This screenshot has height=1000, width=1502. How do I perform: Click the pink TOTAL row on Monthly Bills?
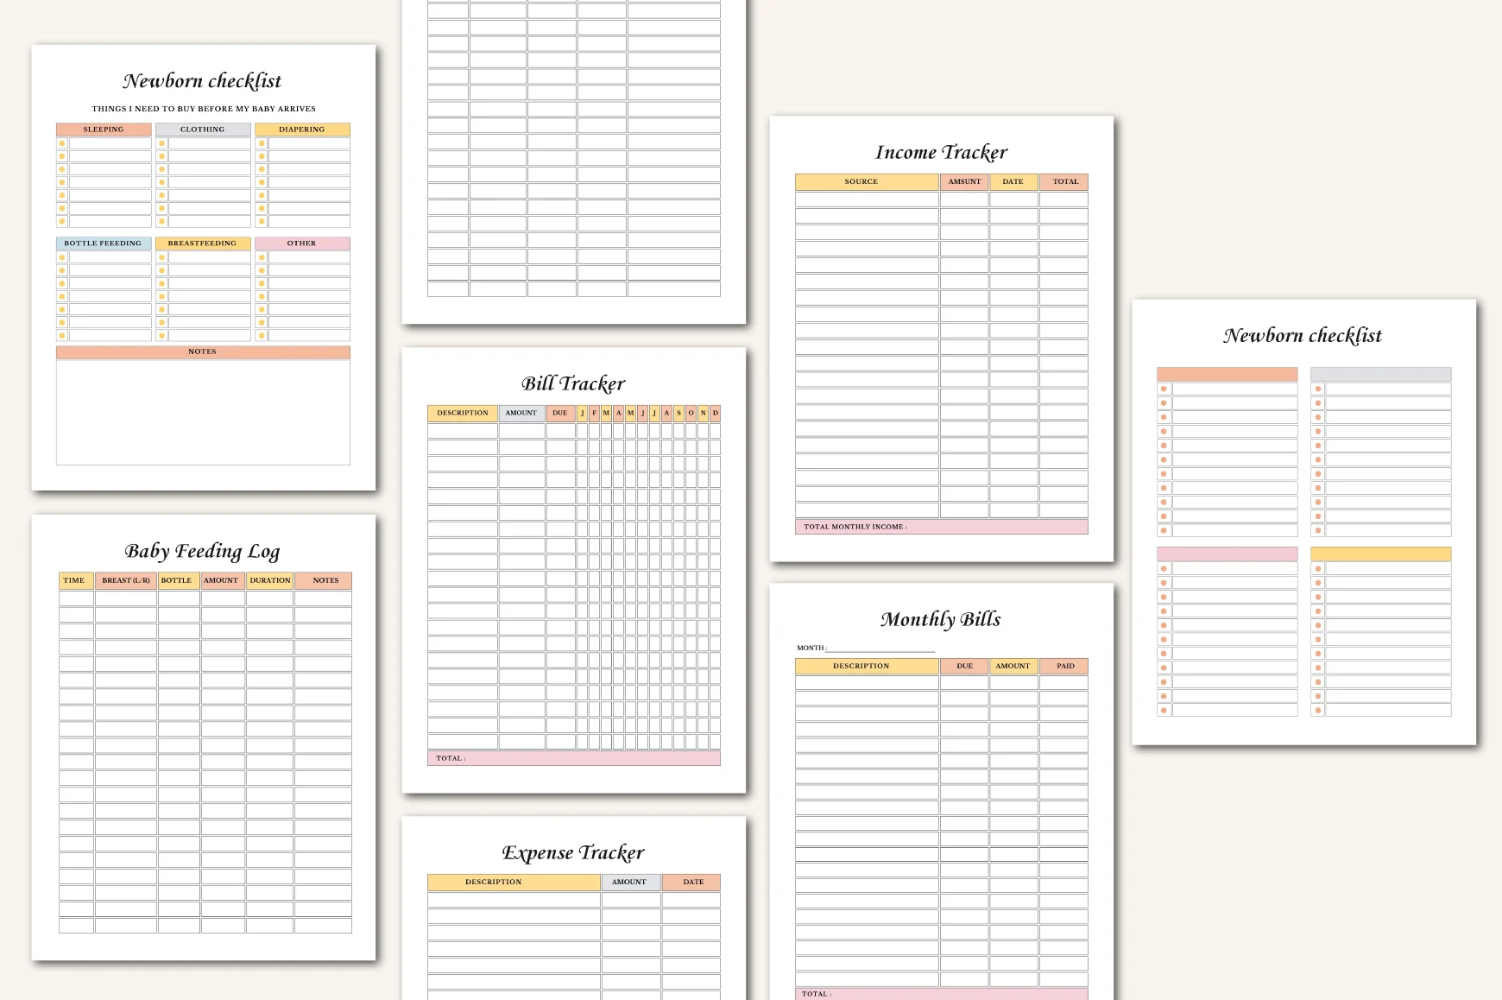(x=942, y=994)
